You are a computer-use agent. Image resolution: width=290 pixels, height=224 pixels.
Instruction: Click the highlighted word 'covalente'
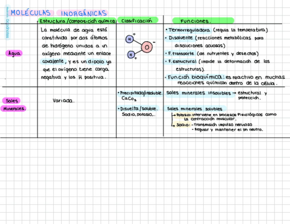click(x=53, y=61)
